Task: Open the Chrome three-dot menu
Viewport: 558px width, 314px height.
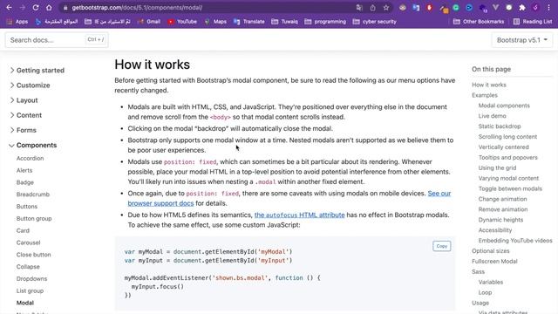Action: [x=548, y=8]
